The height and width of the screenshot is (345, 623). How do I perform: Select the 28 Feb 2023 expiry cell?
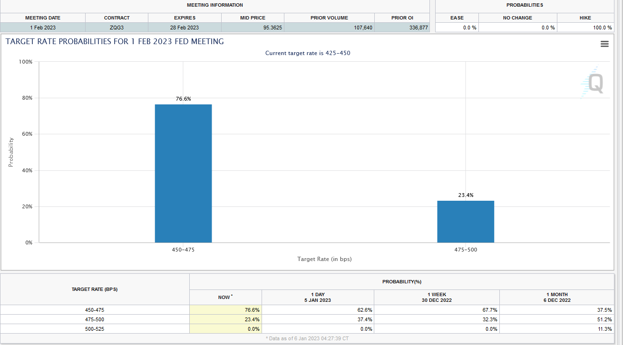185,28
